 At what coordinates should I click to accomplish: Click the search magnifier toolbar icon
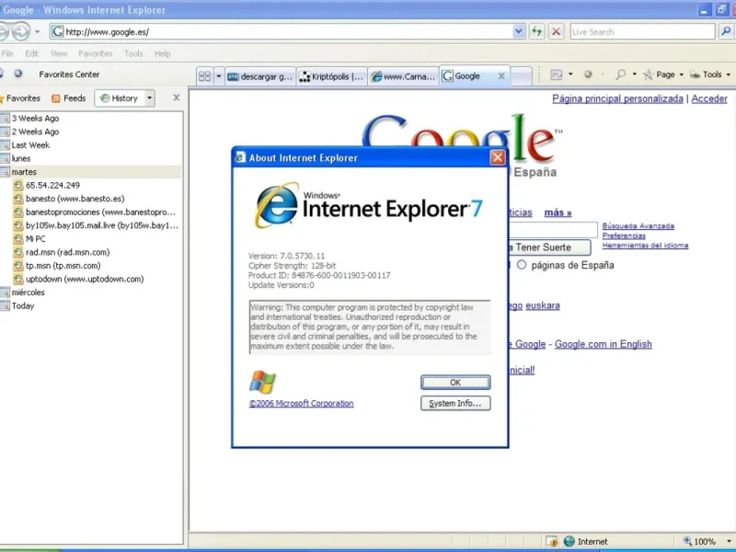pyautogui.click(x=620, y=75)
